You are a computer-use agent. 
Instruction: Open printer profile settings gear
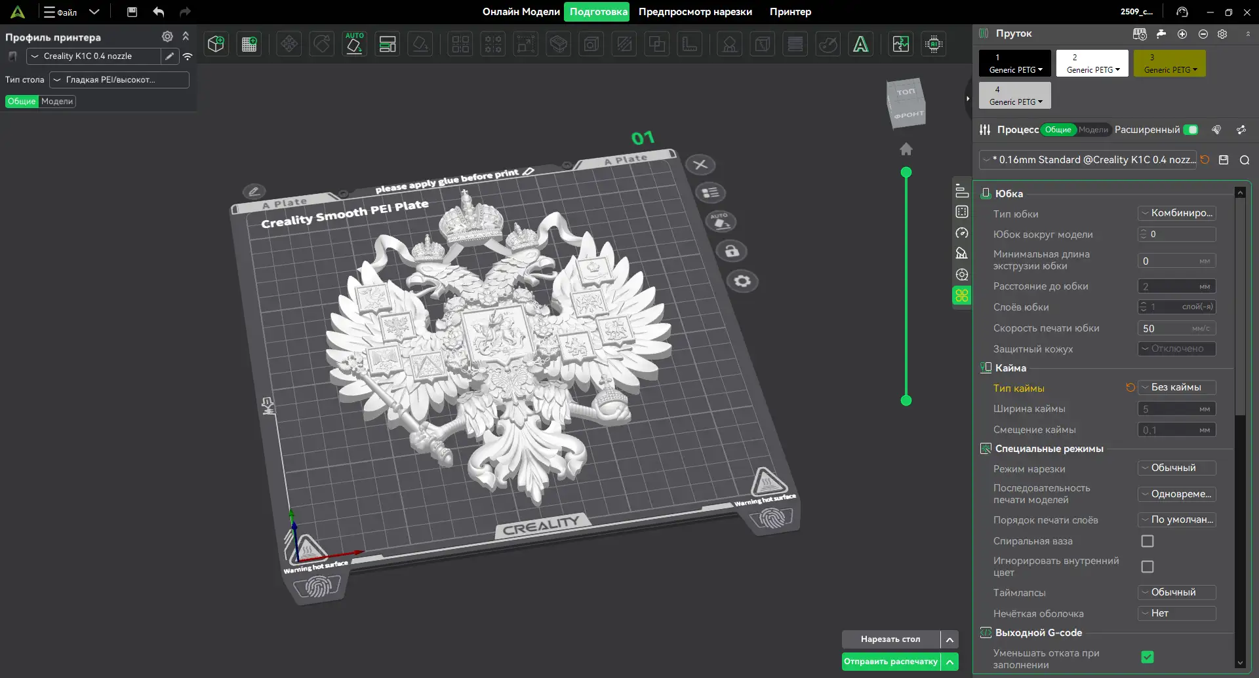tap(168, 37)
